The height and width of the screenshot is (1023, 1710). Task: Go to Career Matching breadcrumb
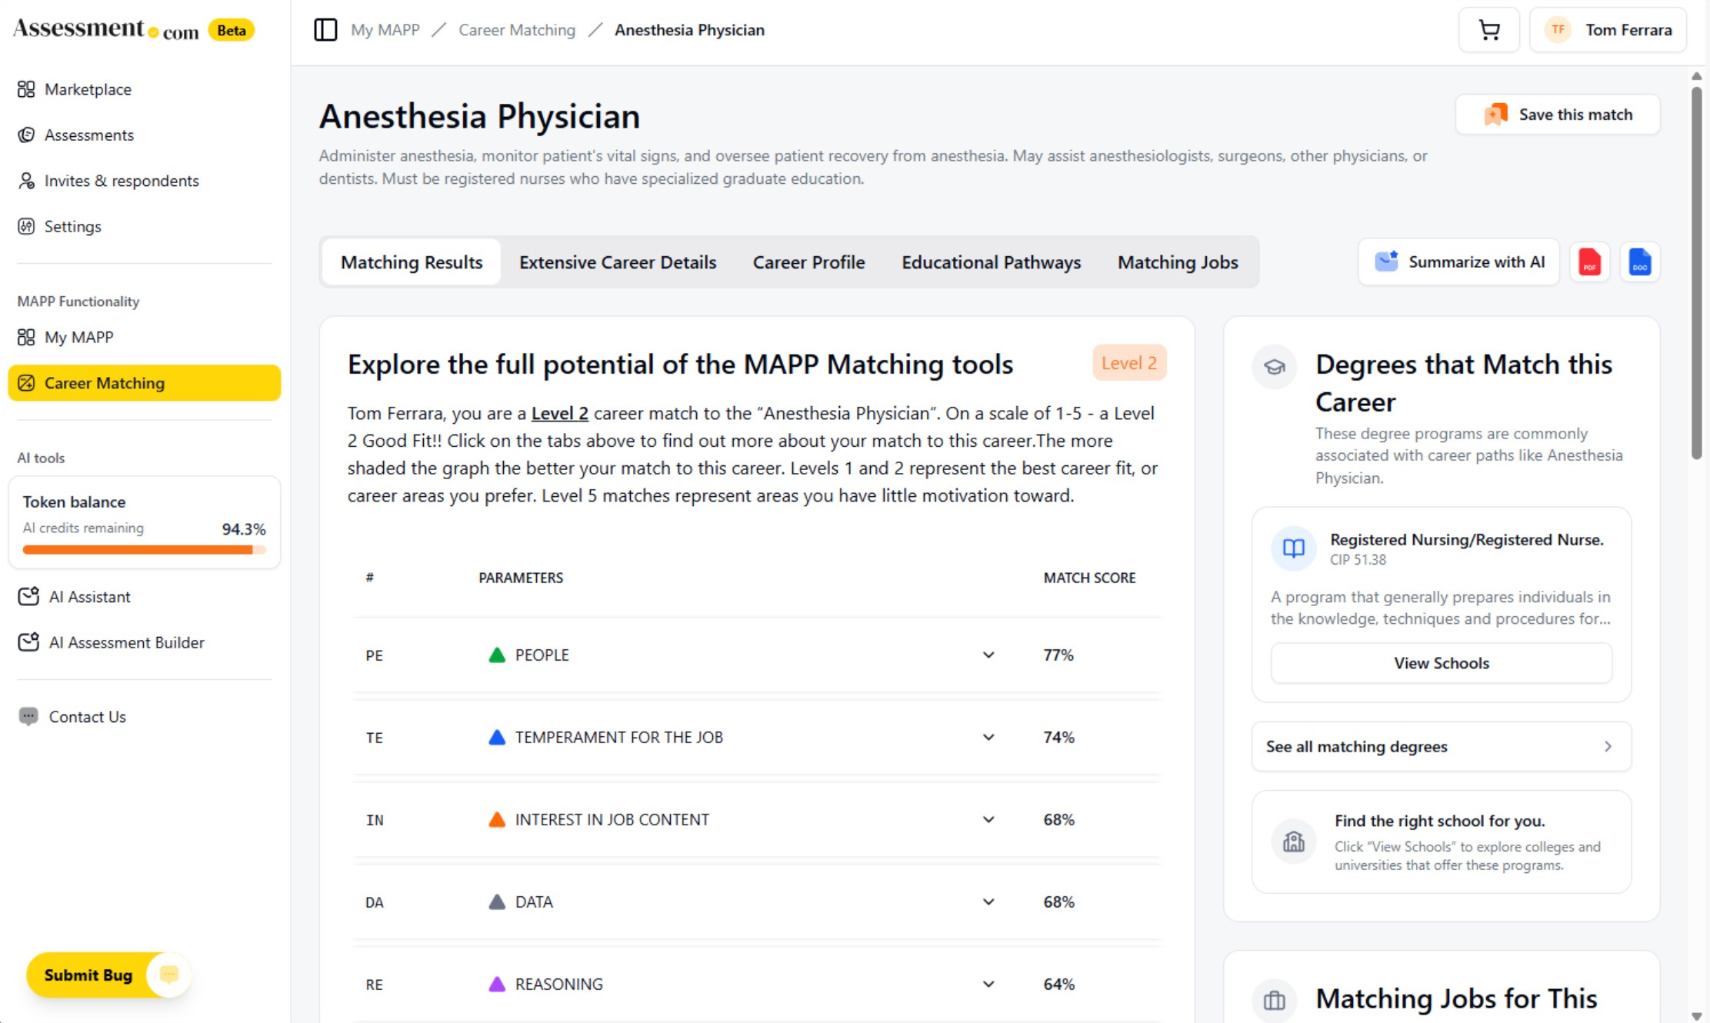(x=517, y=30)
